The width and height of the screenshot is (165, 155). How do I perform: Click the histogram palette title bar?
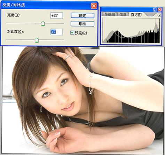pyautogui.click(x=126, y=9)
